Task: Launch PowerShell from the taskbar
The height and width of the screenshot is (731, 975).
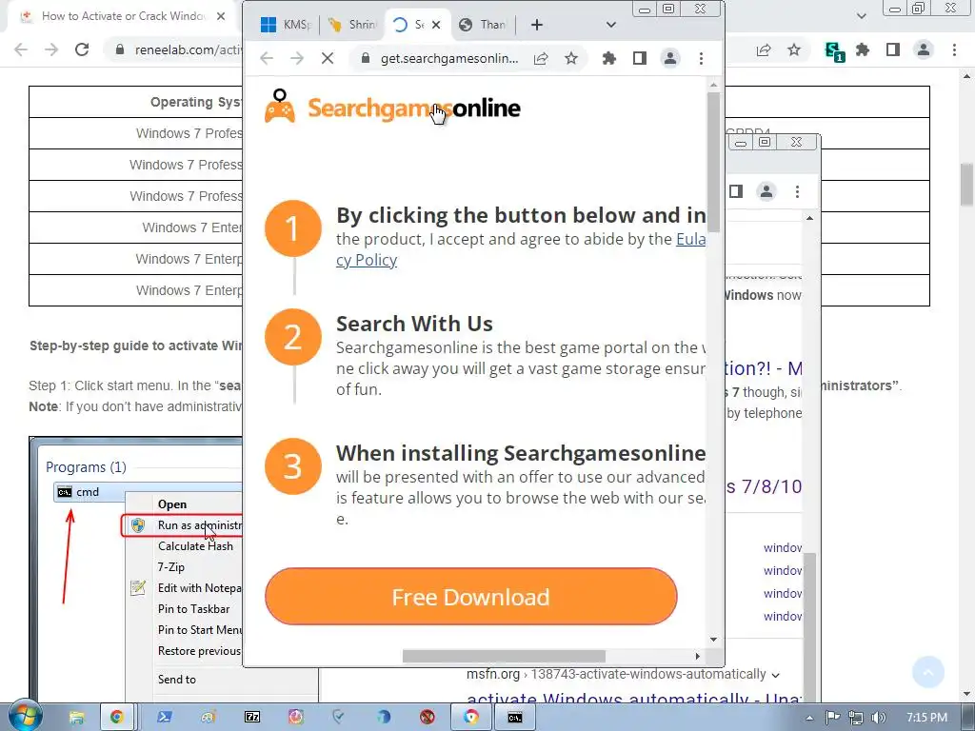Action: point(165,718)
